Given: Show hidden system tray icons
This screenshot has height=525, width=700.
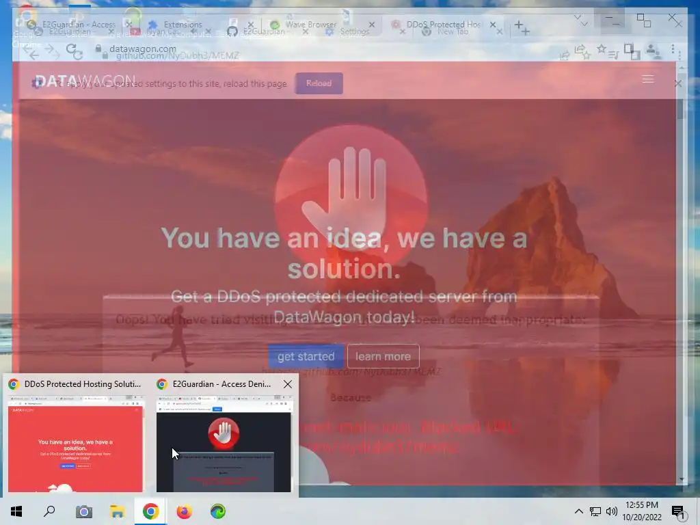Looking at the screenshot, I should 578,511.
